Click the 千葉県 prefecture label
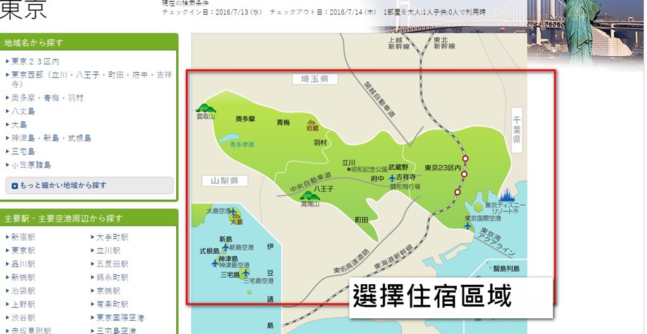The height and width of the screenshot is (334, 647). (x=517, y=130)
